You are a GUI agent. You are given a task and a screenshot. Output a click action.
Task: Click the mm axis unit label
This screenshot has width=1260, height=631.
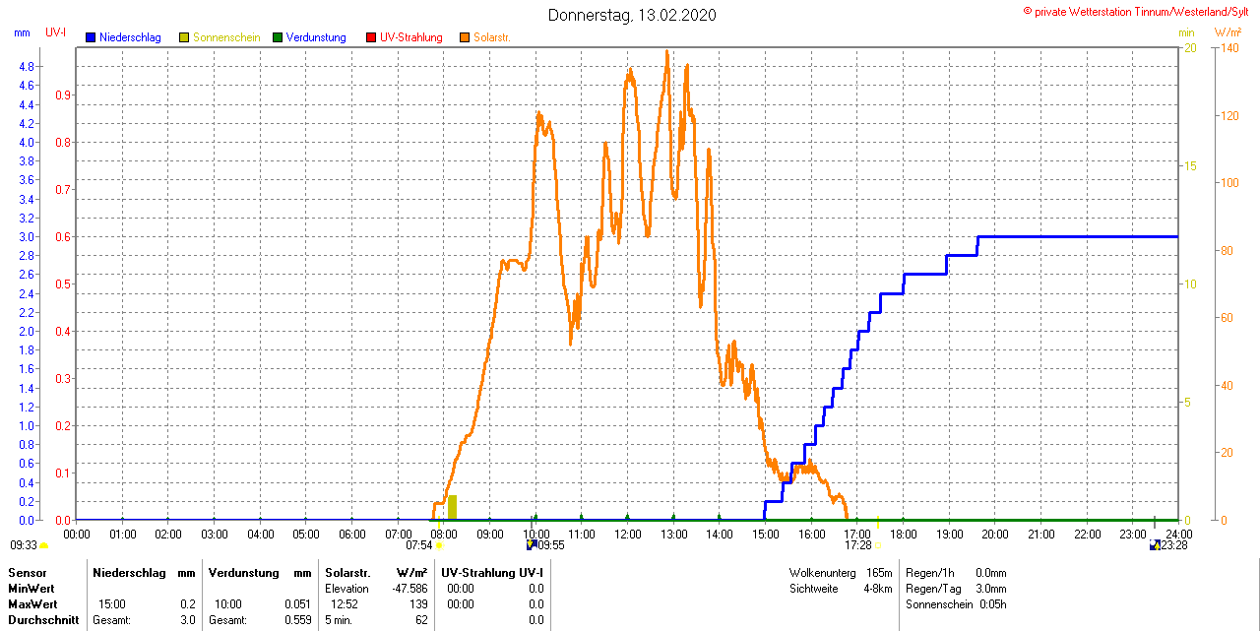(x=22, y=32)
